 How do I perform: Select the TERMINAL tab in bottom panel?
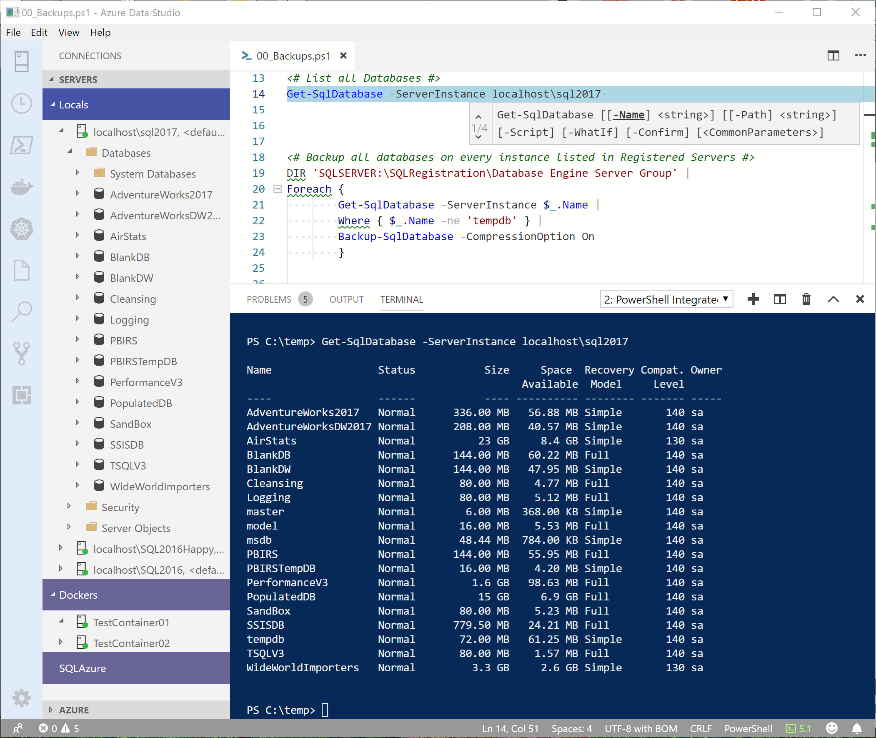point(402,299)
